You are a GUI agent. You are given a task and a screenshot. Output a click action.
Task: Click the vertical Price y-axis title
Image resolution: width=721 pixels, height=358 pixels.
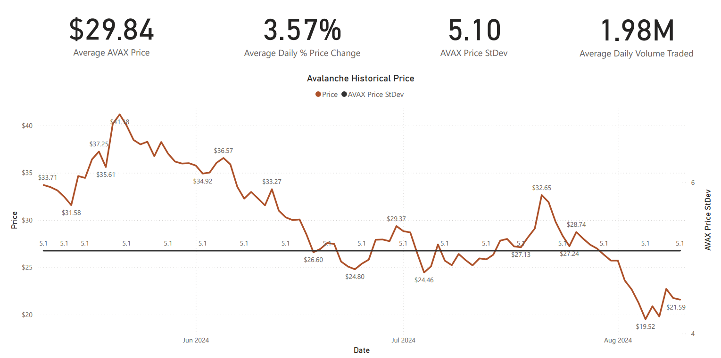pos(15,220)
